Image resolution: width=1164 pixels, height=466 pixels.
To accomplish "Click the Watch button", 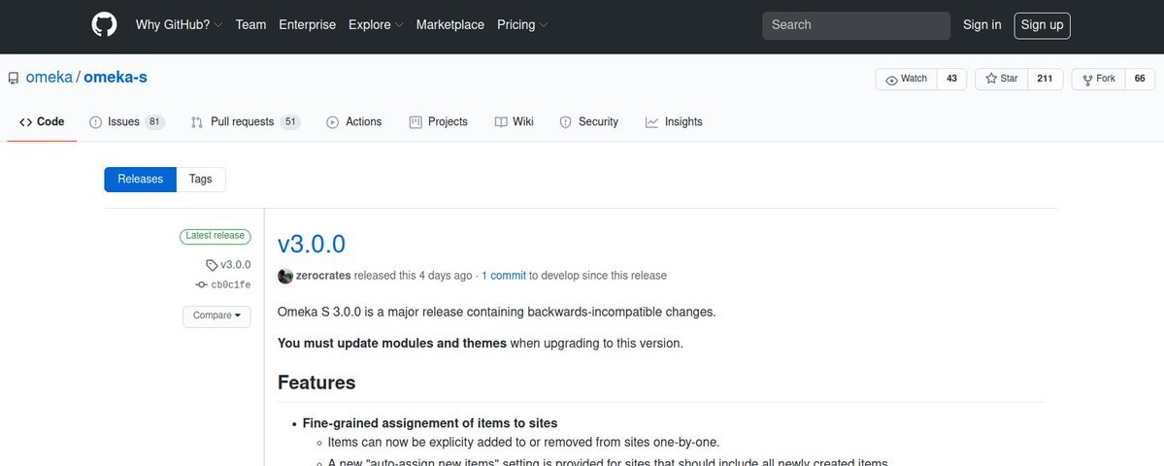I will coord(907,80).
